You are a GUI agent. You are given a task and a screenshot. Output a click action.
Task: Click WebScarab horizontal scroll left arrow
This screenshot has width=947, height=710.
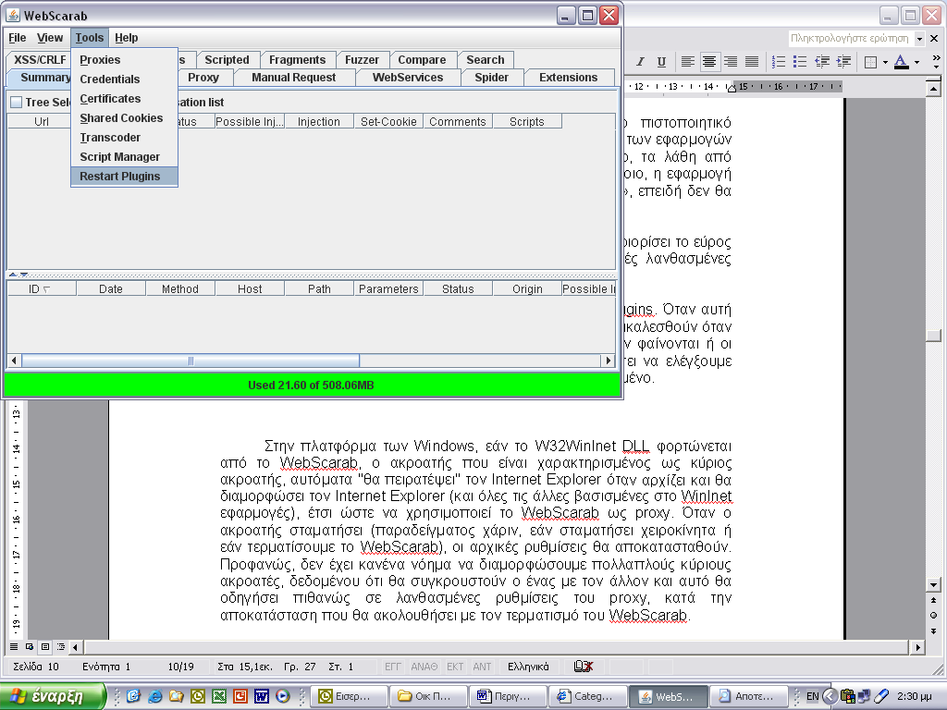click(x=14, y=361)
